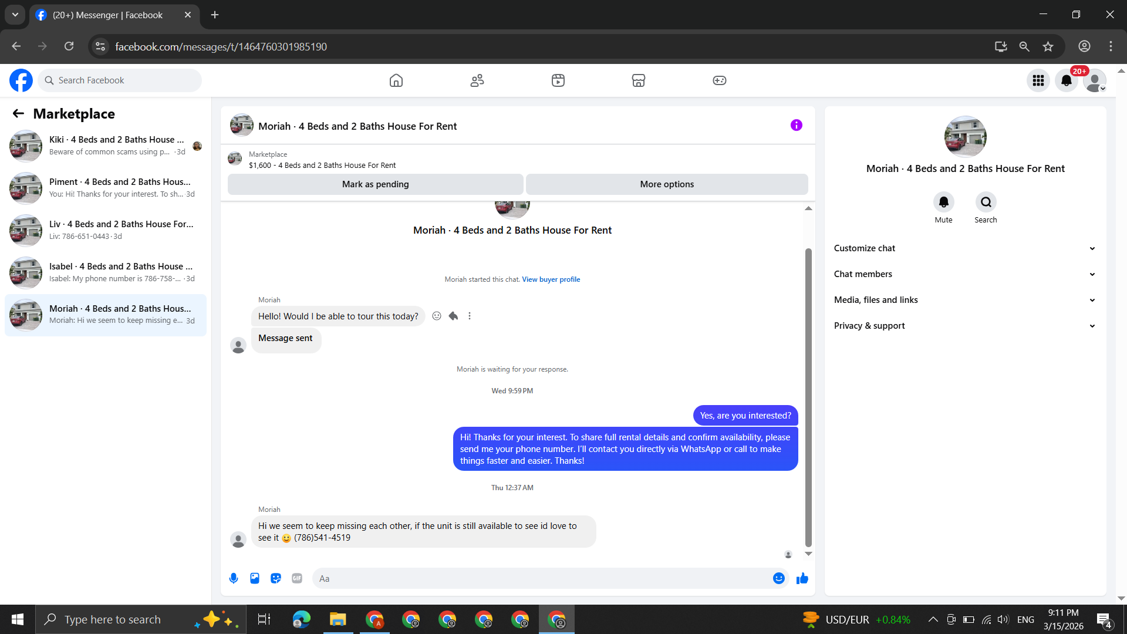This screenshot has width=1127, height=634.
Task: Attach a photo file to the message
Action: pos(255,578)
